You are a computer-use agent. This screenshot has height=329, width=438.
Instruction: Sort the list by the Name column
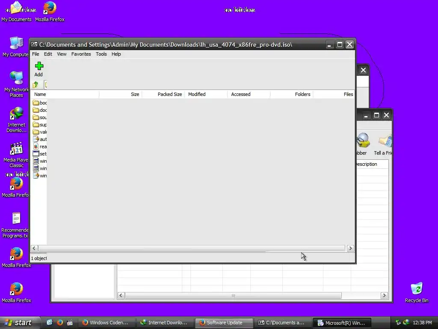point(65,94)
